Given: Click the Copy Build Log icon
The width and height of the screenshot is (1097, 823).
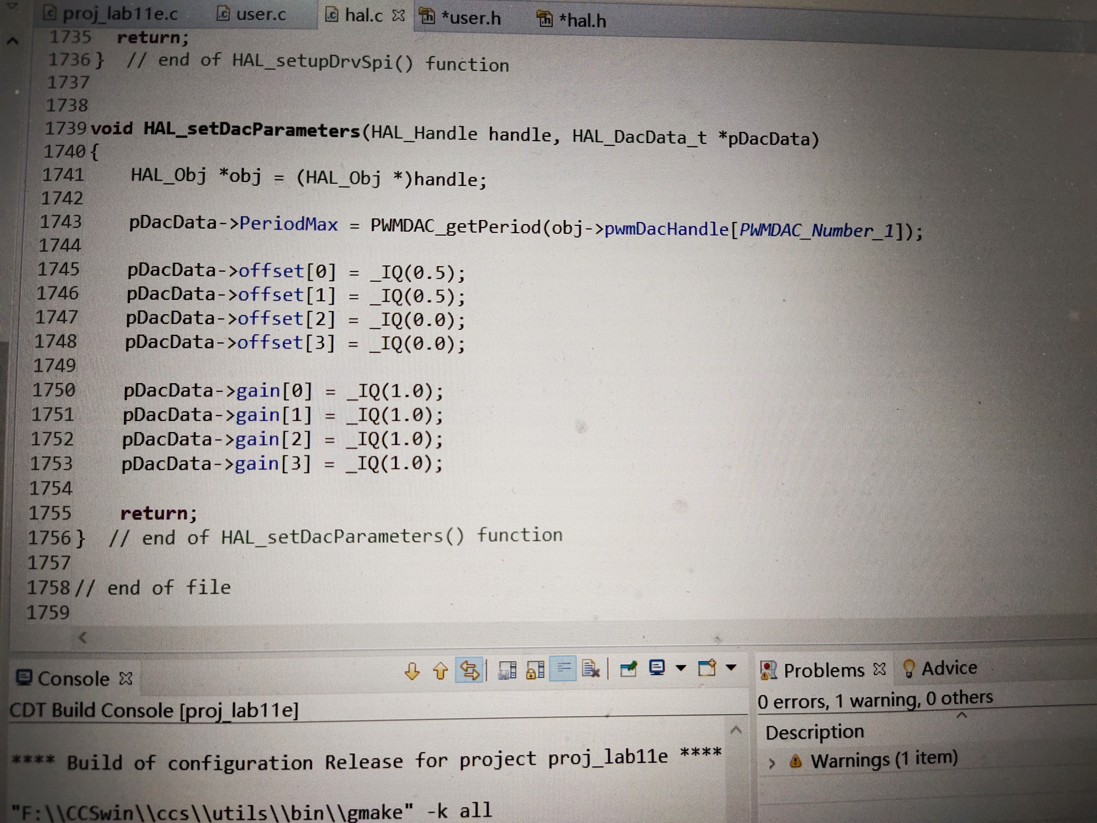Looking at the screenshot, I should [x=507, y=670].
